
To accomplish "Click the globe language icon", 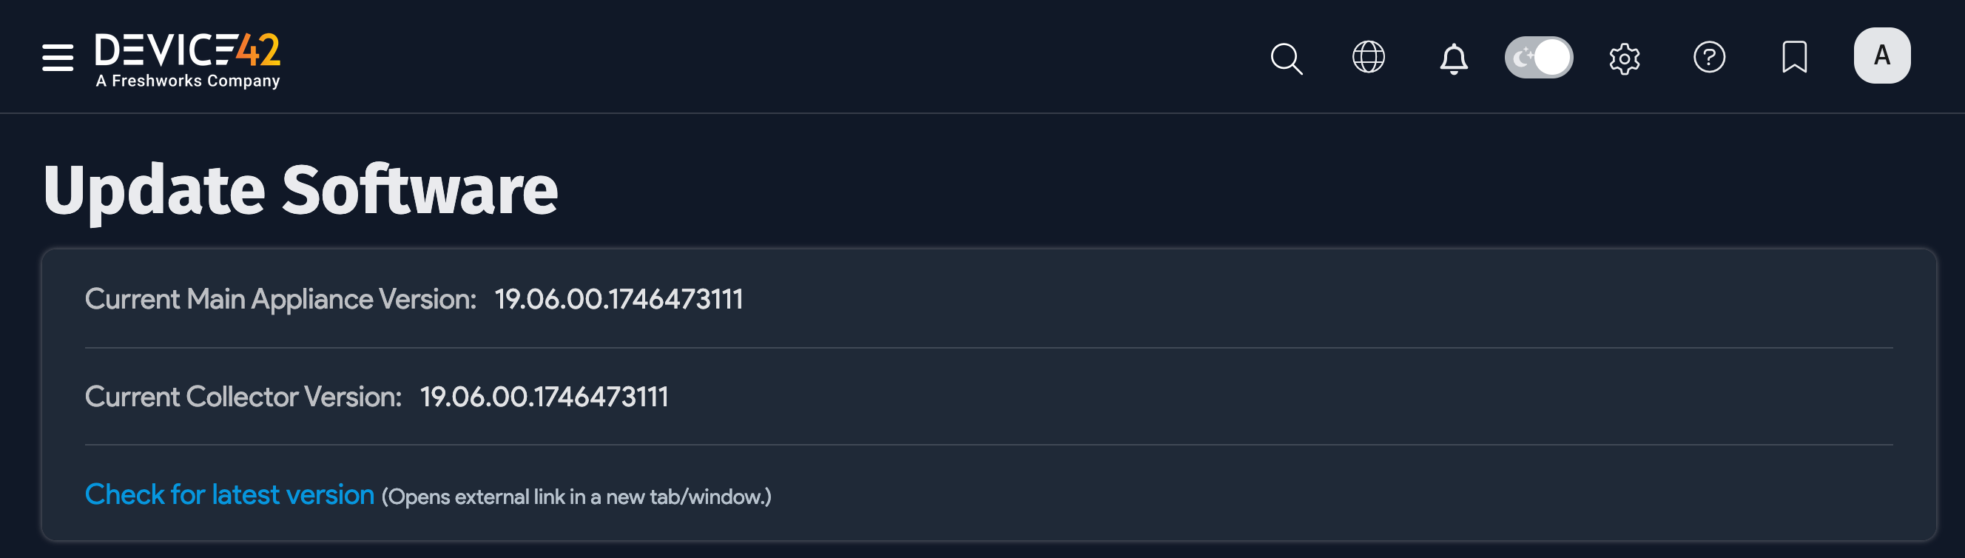I will tap(1368, 56).
